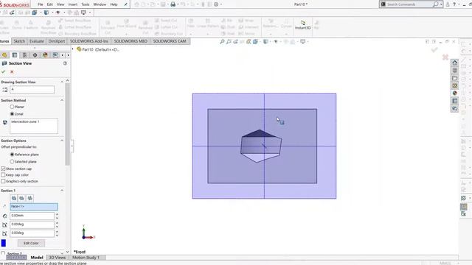The height and width of the screenshot is (265, 472).
Task: Click the red X in graphics area corner
Action: [x=445, y=57]
